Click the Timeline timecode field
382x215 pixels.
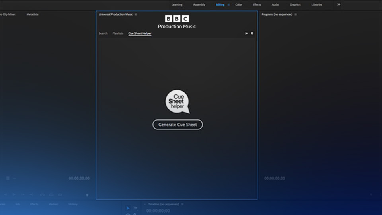pyautogui.click(x=158, y=211)
